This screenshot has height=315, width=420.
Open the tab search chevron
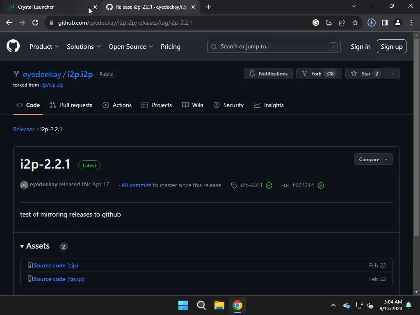(x=354, y=6)
